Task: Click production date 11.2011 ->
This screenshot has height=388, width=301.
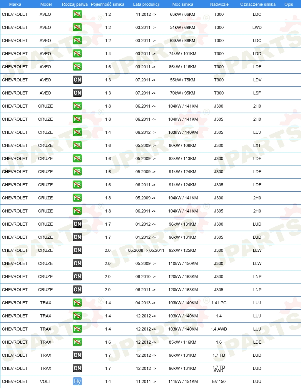Action: [145, 381]
